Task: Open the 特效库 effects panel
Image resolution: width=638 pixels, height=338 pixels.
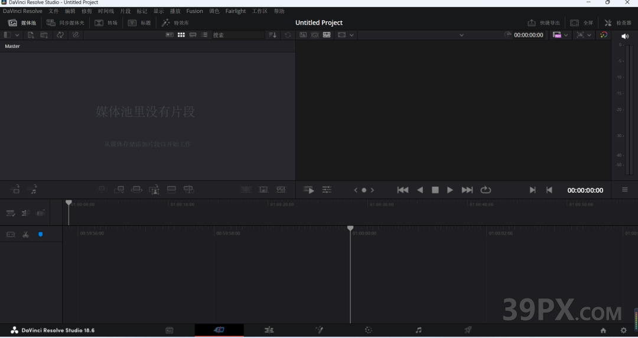Action: tap(175, 23)
